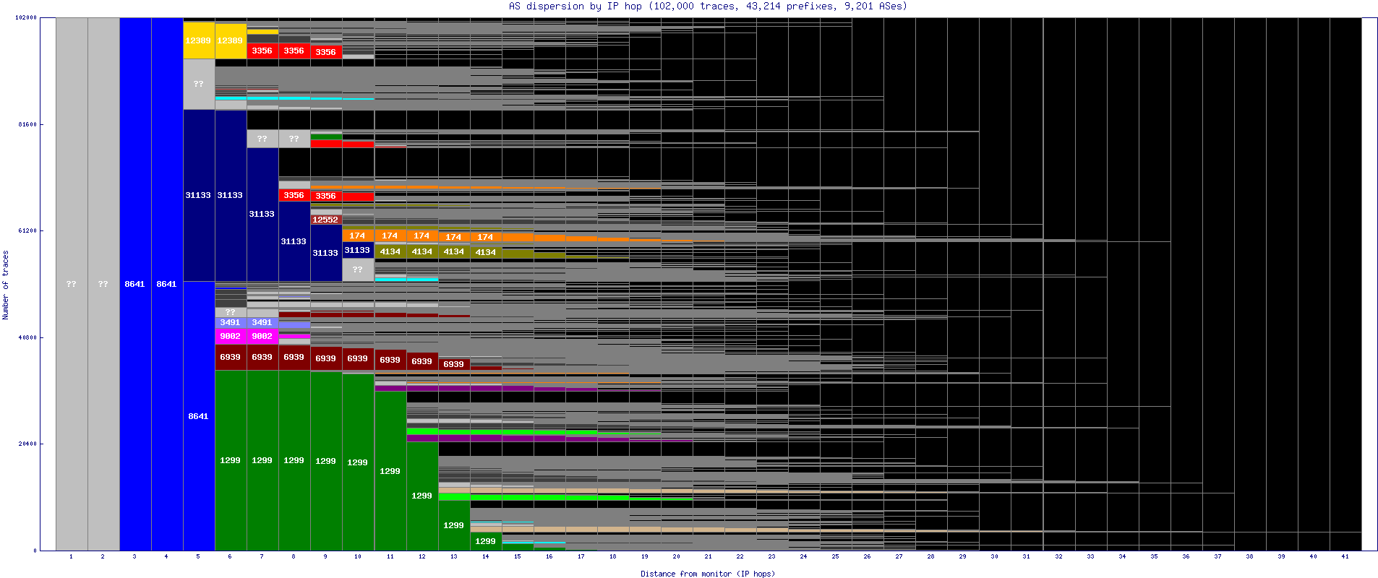Select the gray '??' bar at hop 1
The image size is (1378, 578).
pyautogui.click(x=72, y=284)
